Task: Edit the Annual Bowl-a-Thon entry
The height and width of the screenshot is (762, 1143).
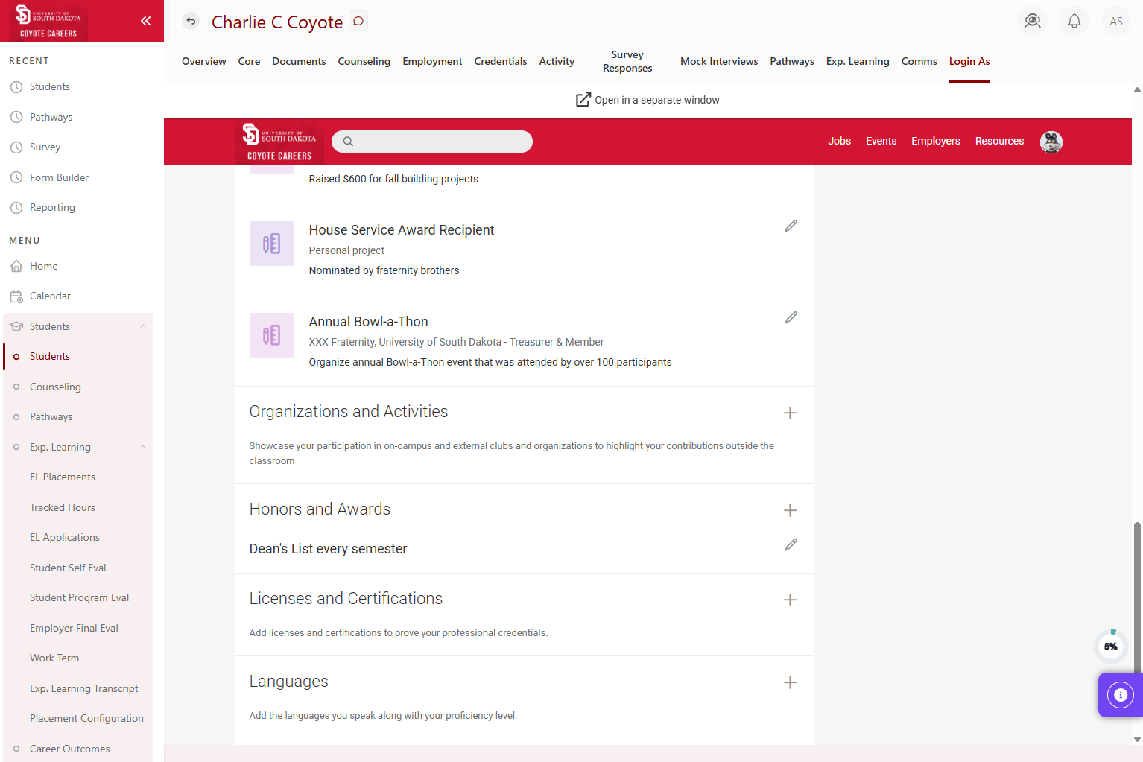Action: click(x=791, y=318)
